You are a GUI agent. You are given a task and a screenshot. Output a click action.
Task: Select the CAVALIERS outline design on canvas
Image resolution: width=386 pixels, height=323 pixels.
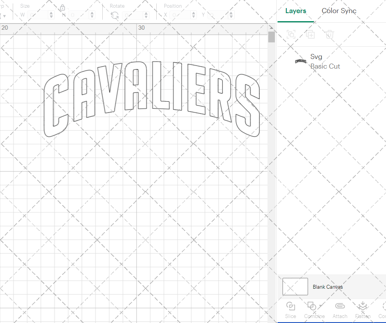tap(152, 99)
